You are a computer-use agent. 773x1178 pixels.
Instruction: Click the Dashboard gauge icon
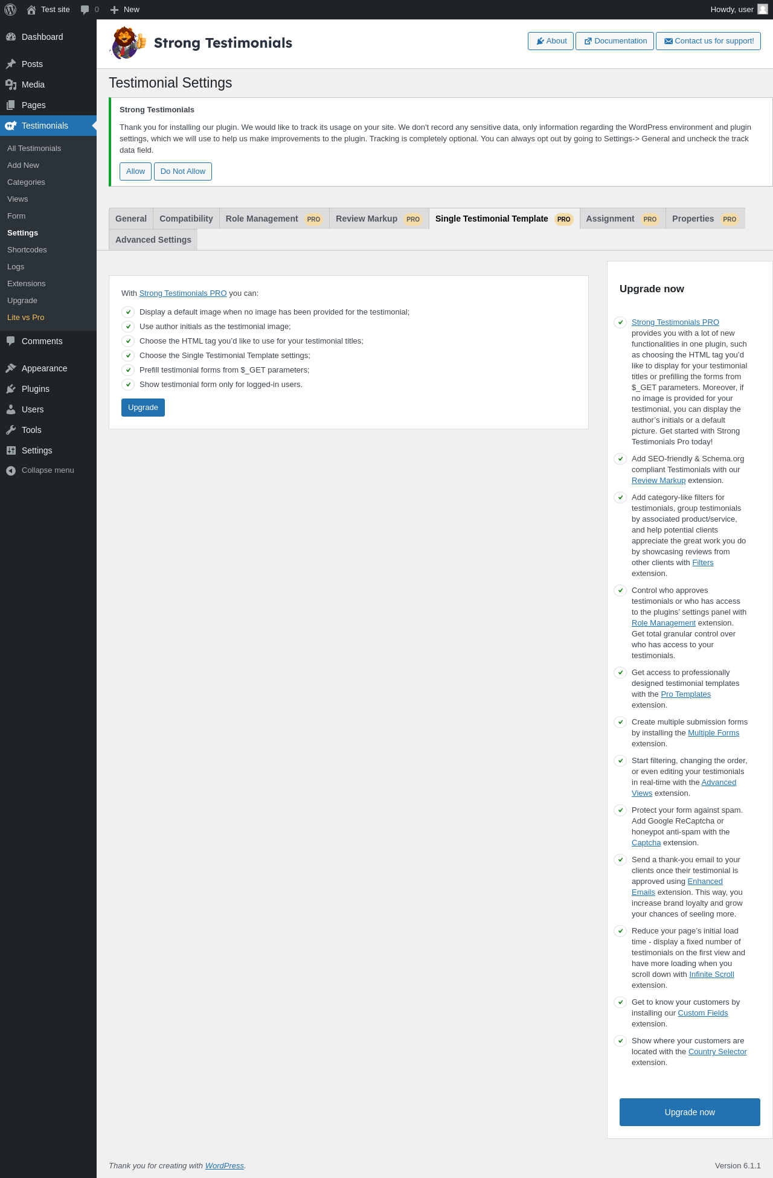click(x=11, y=37)
